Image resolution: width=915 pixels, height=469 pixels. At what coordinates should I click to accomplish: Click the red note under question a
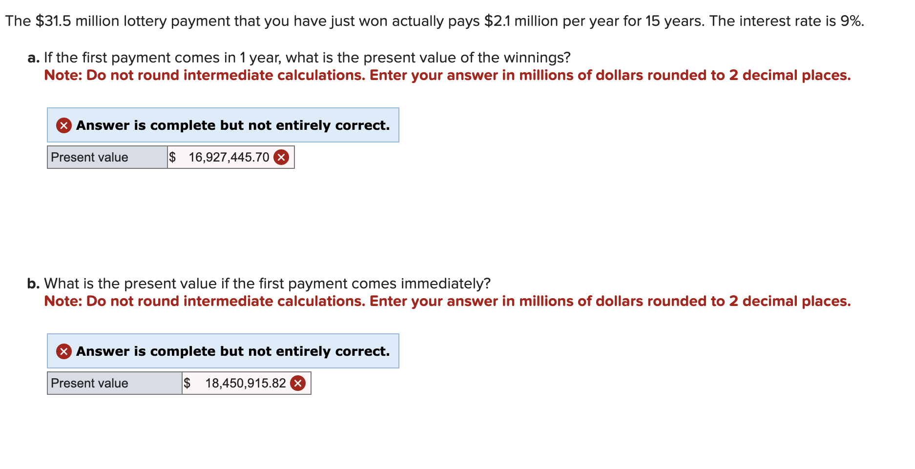[x=447, y=75]
